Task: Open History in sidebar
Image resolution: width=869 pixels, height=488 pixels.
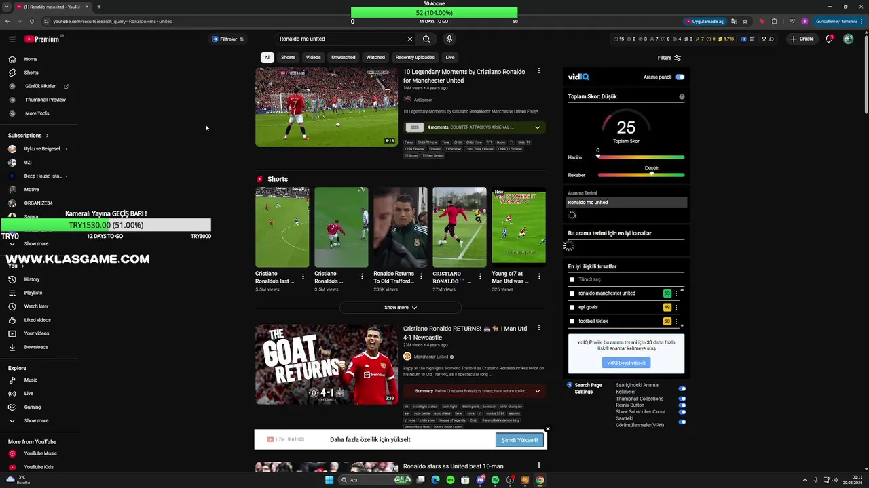Action: tap(32, 279)
